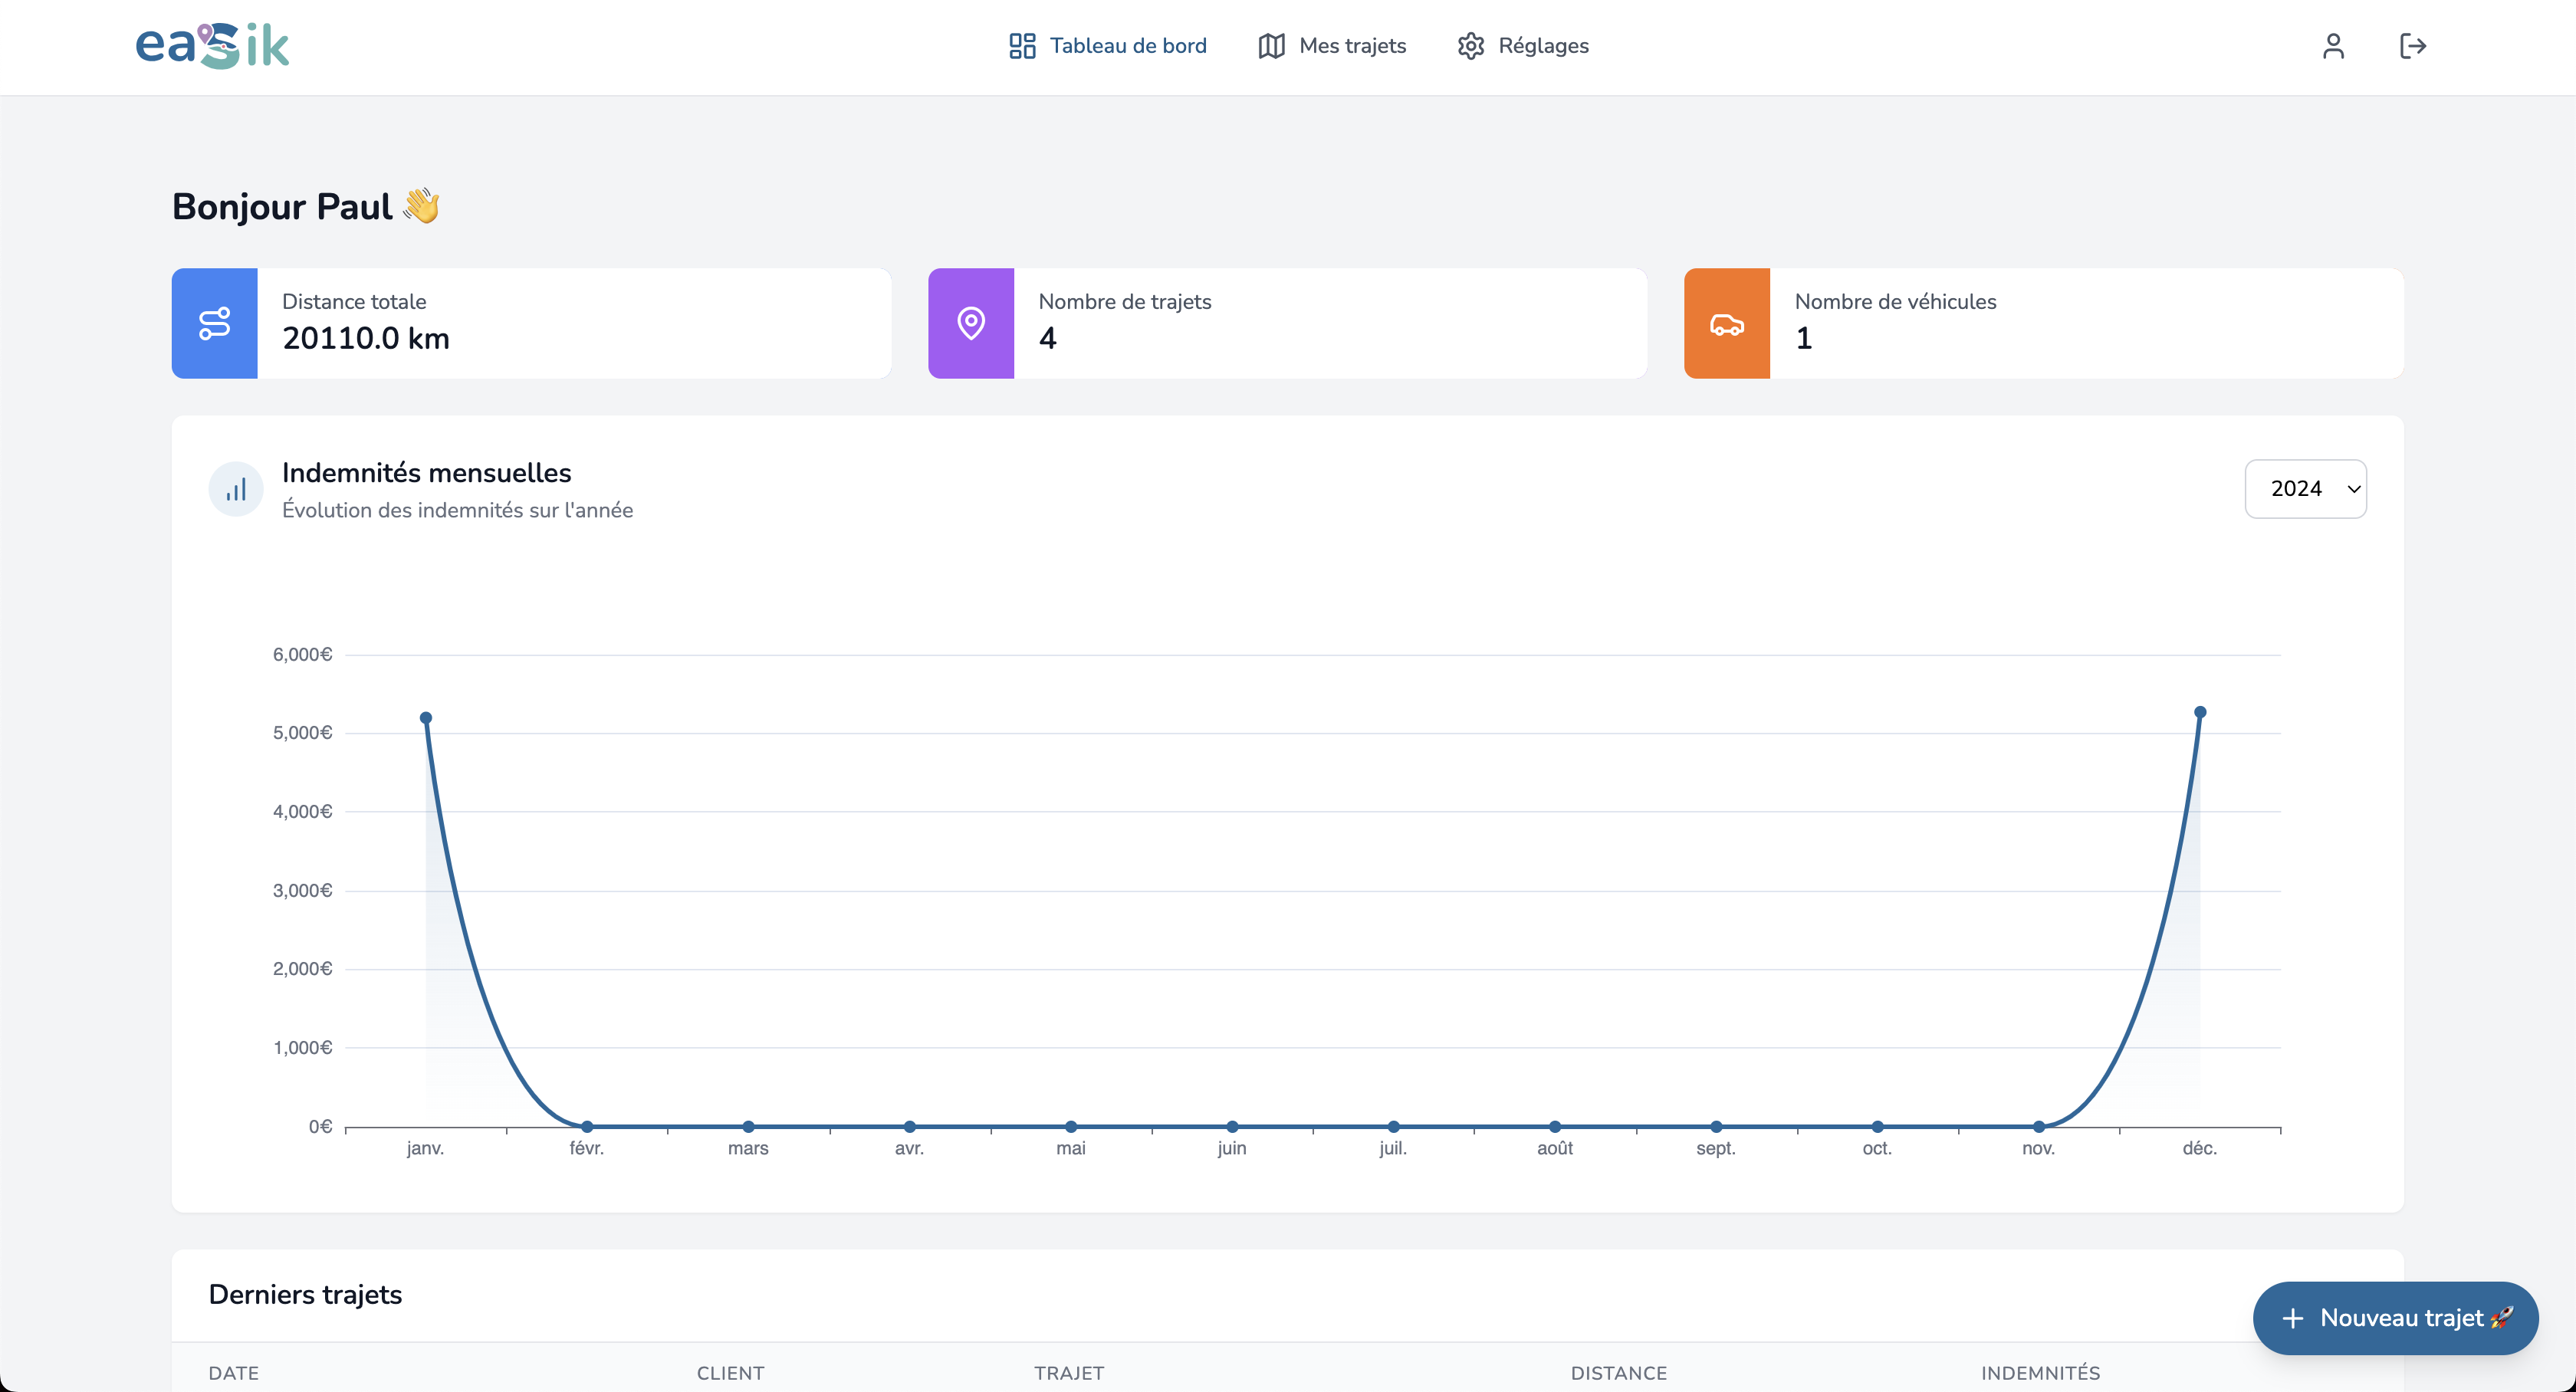This screenshot has height=1392, width=2576.
Task: Click the INDEMNITÉS column header
Action: [2041, 1373]
